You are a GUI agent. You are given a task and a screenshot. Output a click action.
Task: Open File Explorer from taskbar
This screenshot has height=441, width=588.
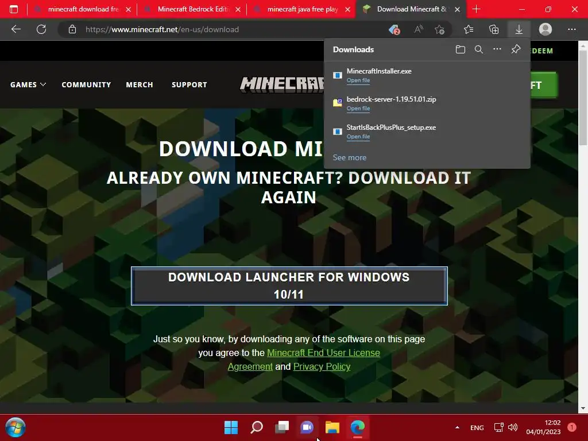coord(332,427)
